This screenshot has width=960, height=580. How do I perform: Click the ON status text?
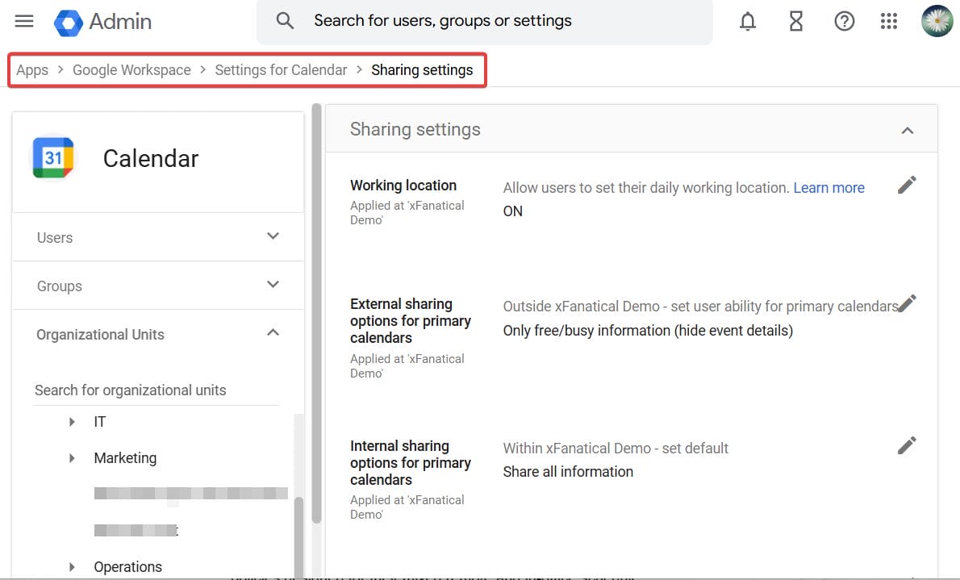tap(513, 211)
